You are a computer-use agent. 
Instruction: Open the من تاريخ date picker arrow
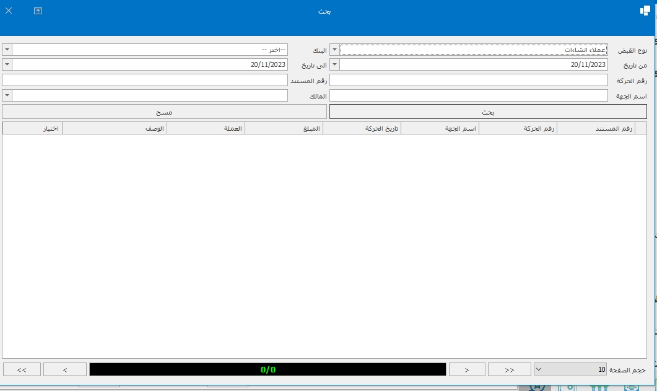click(334, 64)
